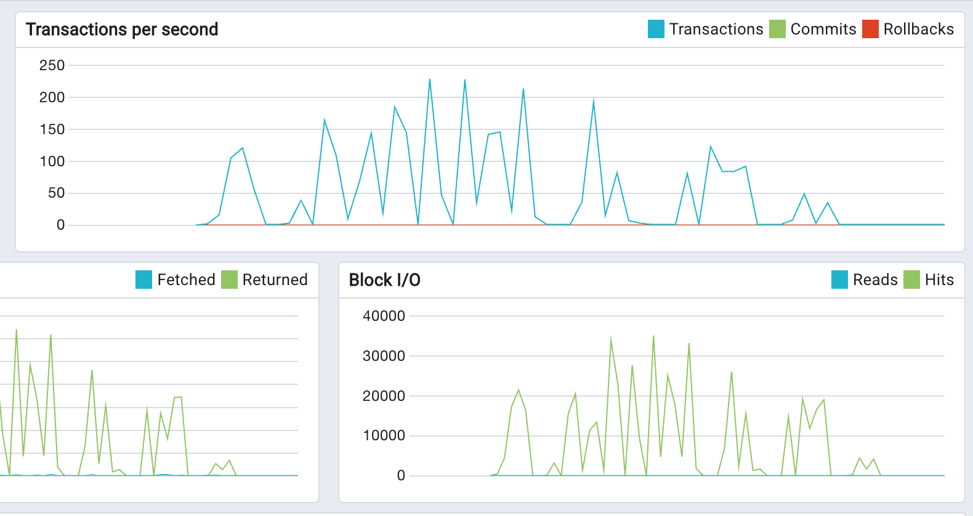Click the green Returned legend swatch
Screen dimensions: 973x516
(229, 280)
